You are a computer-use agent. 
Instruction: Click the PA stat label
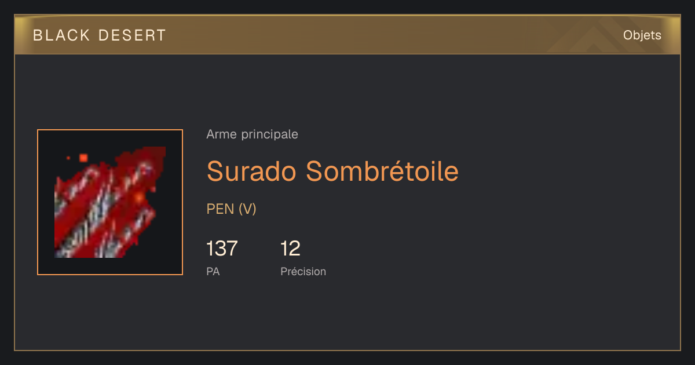coord(213,271)
